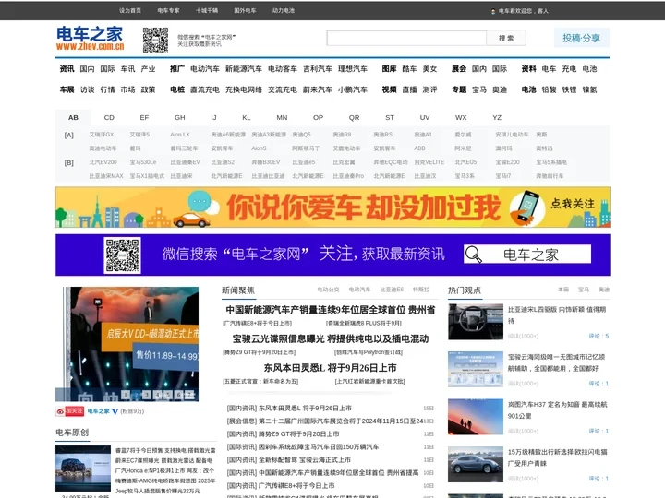
Task: Open thumbnail for 岚图汽车H37 article
Action: (x=476, y=417)
